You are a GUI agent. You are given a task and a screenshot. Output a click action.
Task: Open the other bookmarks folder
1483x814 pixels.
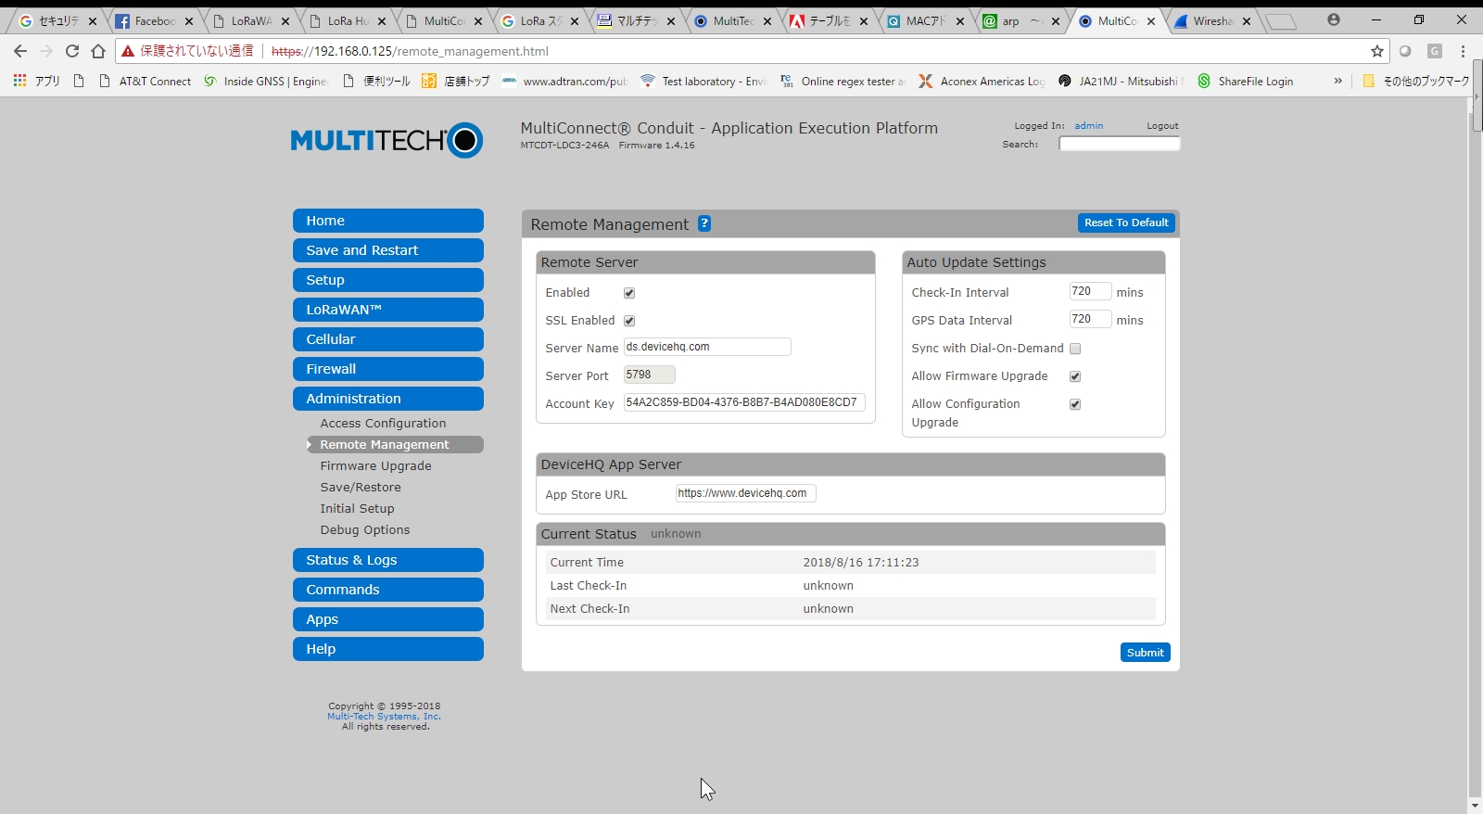click(1415, 82)
